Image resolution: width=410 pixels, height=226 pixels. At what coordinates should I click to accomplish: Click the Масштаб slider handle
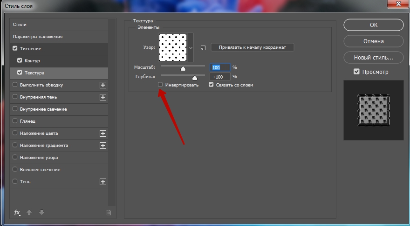[x=183, y=69]
